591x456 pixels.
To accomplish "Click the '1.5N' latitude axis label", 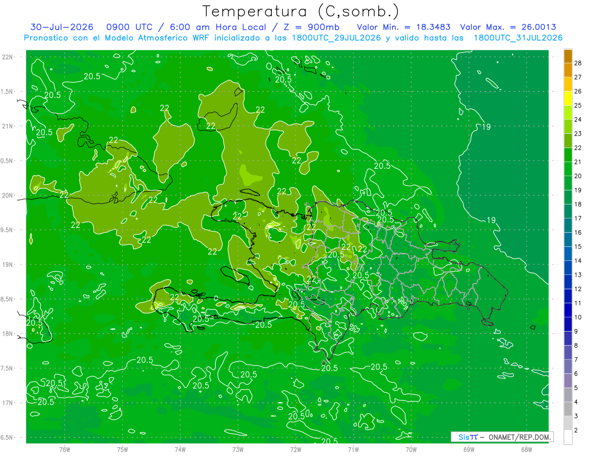I will [6, 91].
